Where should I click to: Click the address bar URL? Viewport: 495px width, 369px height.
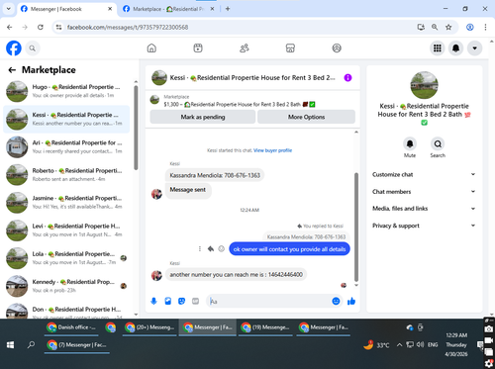[128, 27]
